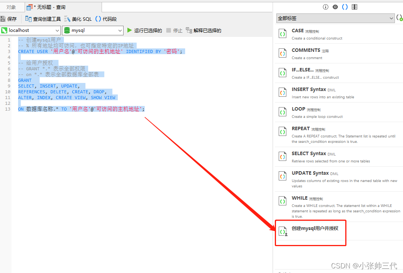The width and height of the screenshot is (403, 273).
Task: Click the Stop (停止) button
Action: 174,30
